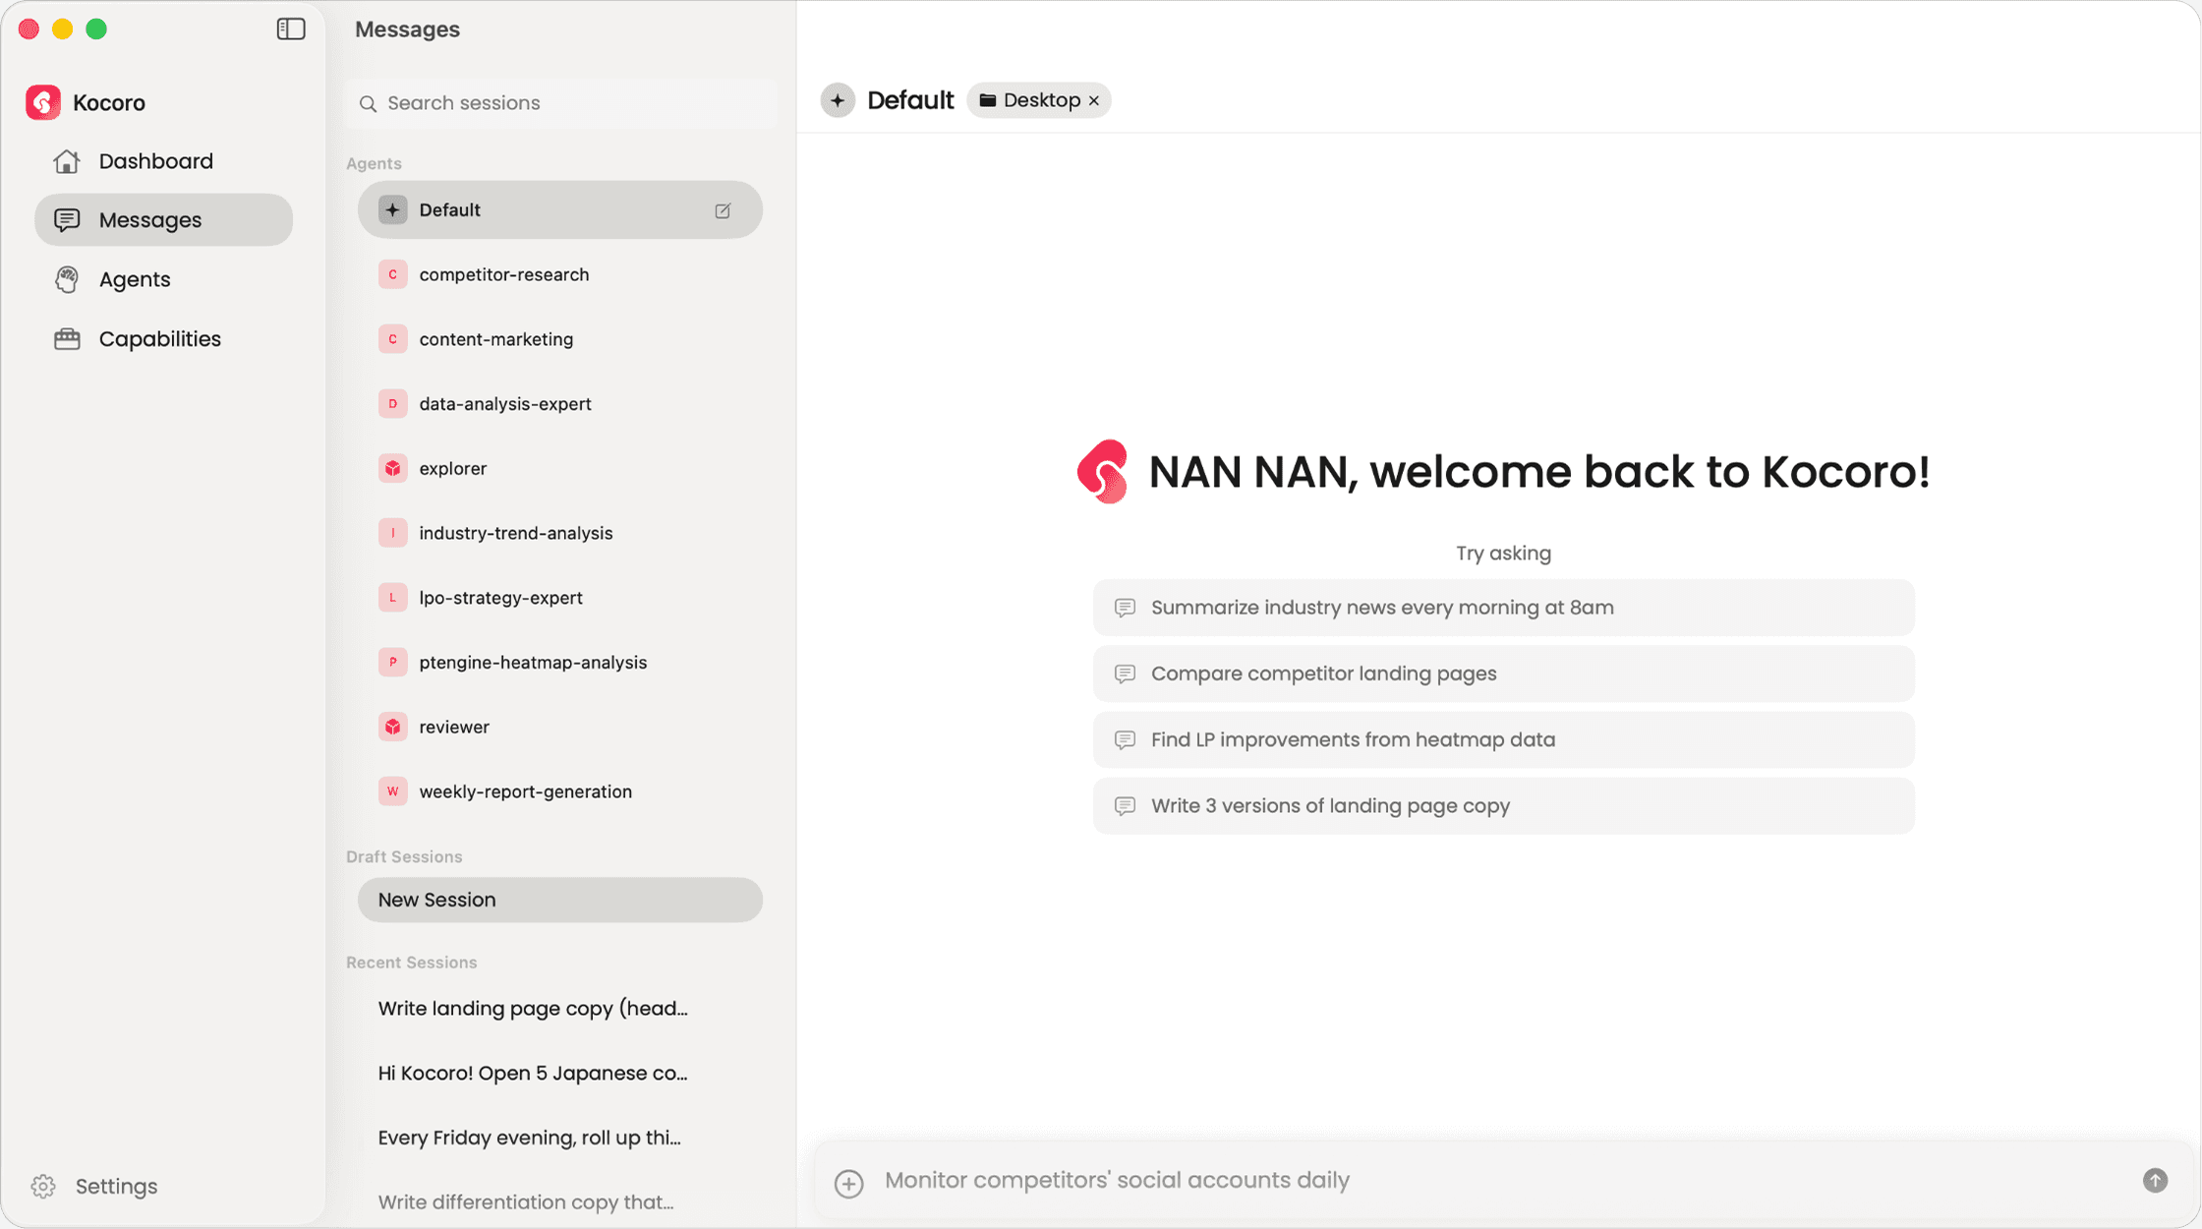
Task: Click the Search sessions field
Action: coord(560,103)
